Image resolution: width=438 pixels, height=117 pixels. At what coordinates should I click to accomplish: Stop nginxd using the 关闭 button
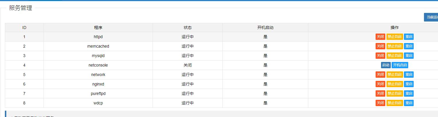380,84
